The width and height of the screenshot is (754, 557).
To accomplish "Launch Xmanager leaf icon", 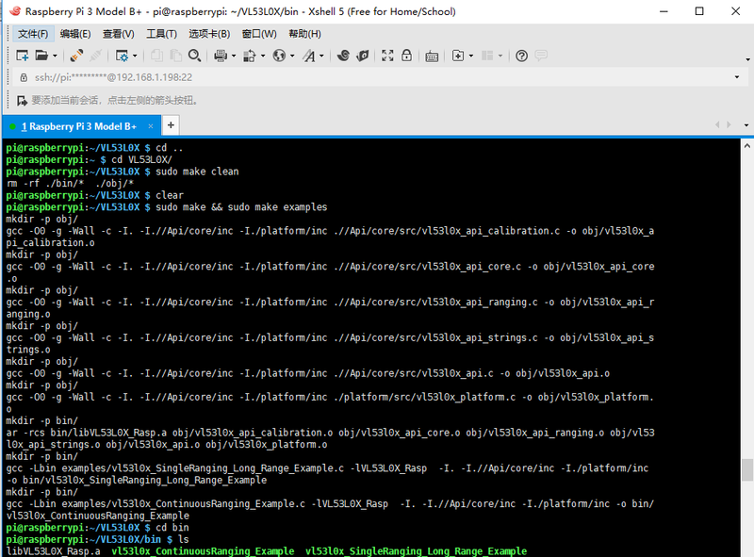I will click(x=363, y=56).
